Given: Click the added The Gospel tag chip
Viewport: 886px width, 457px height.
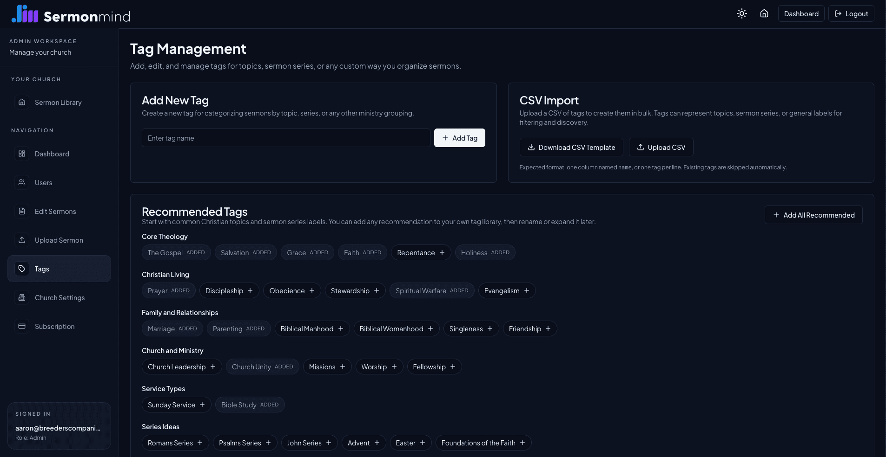Looking at the screenshot, I should click(176, 252).
